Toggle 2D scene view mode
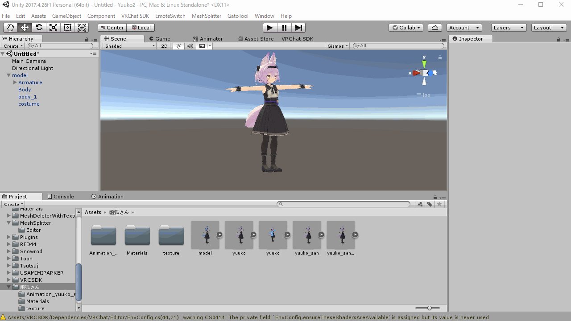The image size is (571, 321). click(165, 46)
